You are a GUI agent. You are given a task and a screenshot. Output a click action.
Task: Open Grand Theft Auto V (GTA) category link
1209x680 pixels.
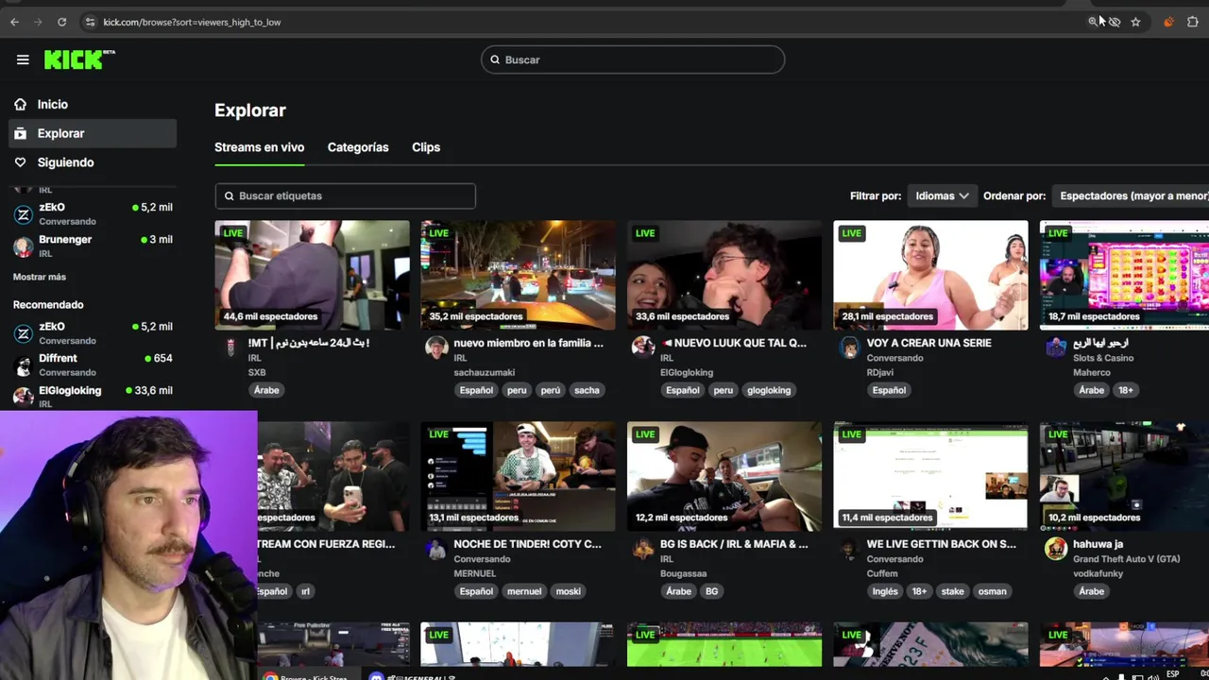click(x=1127, y=559)
